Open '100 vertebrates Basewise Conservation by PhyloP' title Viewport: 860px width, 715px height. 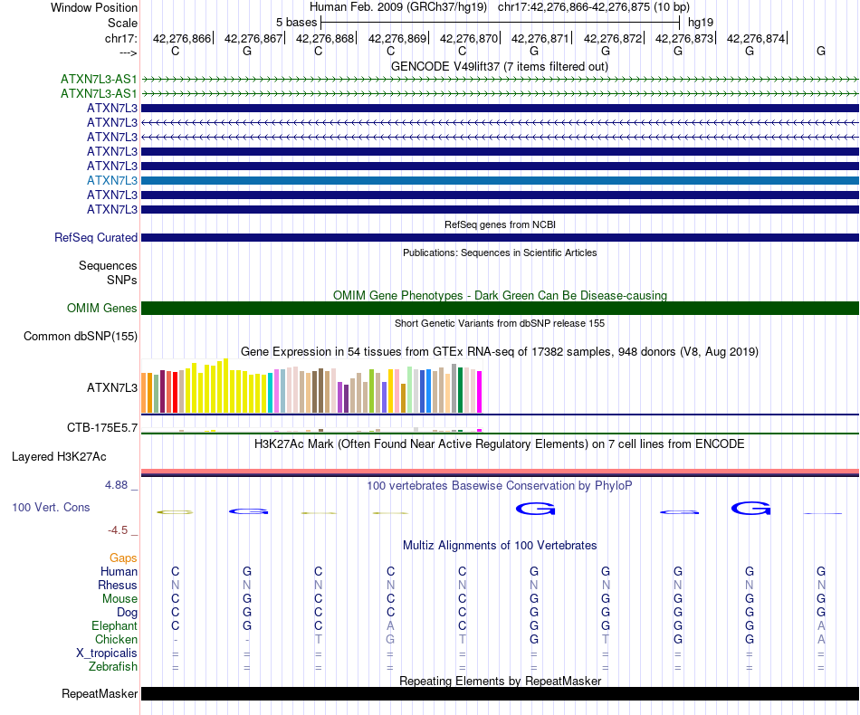point(500,485)
